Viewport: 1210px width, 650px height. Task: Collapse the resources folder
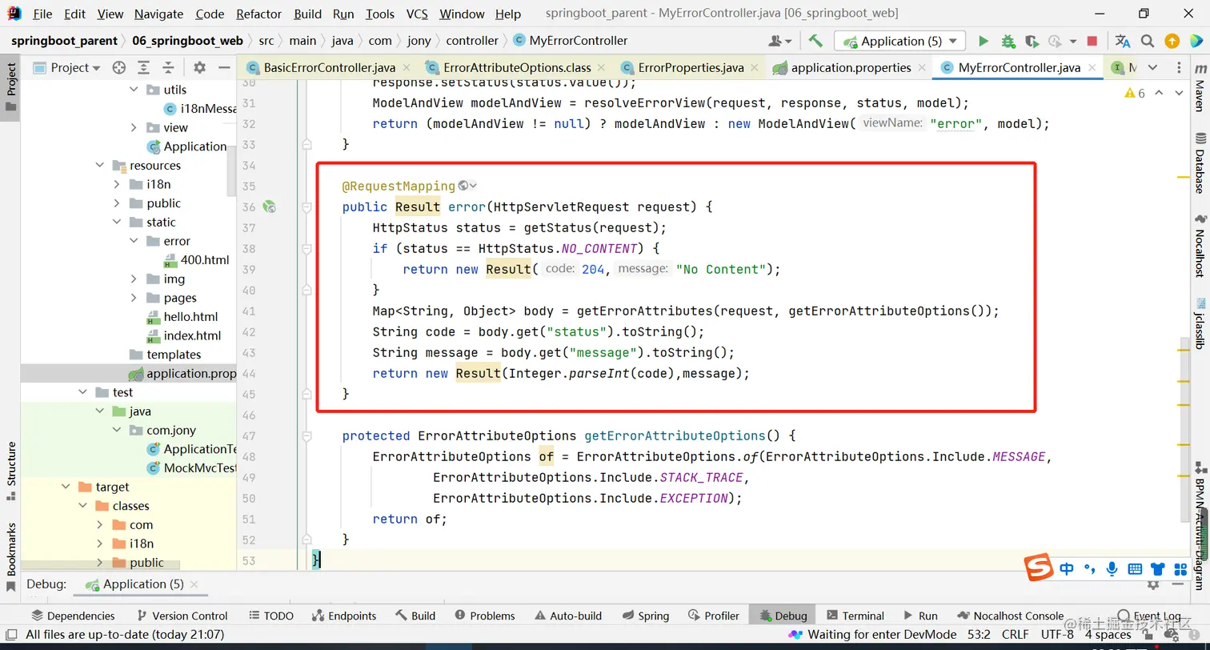(x=100, y=166)
